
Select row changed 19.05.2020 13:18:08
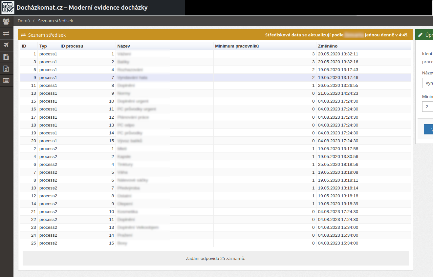point(215,172)
